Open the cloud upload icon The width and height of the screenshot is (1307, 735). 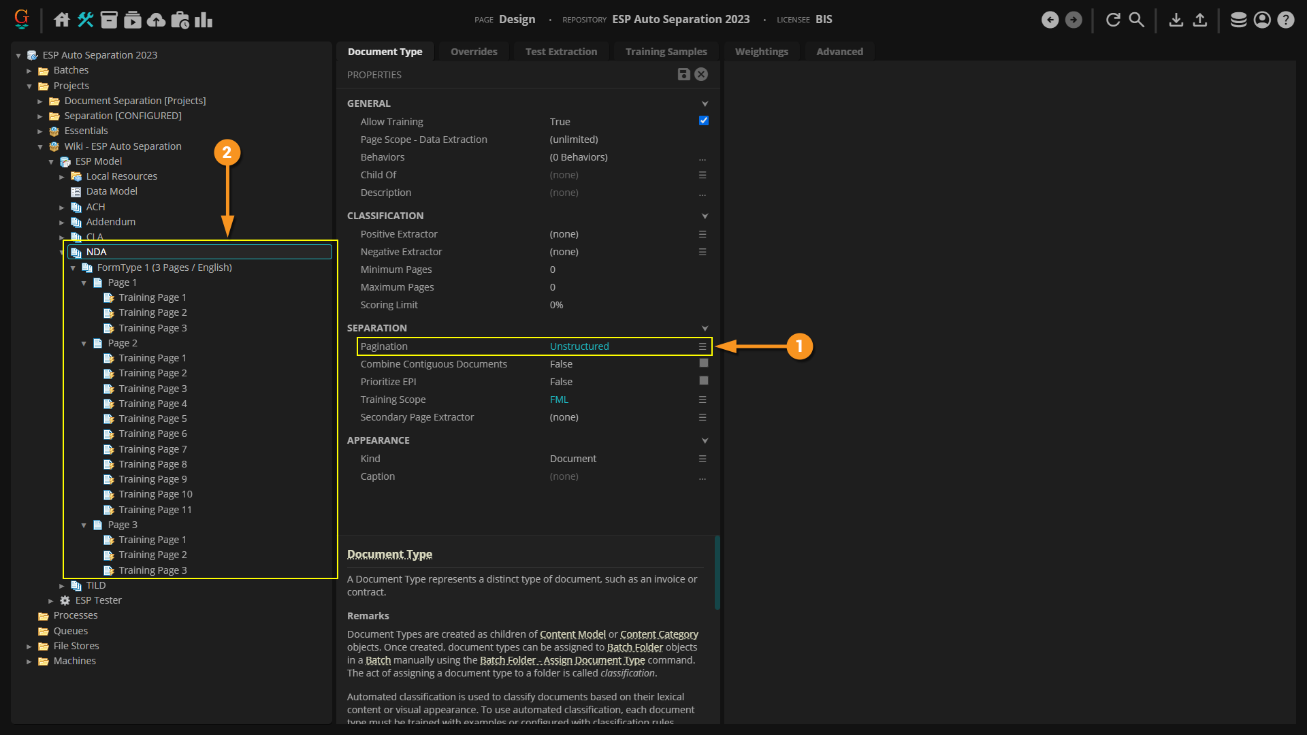point(156,20)
